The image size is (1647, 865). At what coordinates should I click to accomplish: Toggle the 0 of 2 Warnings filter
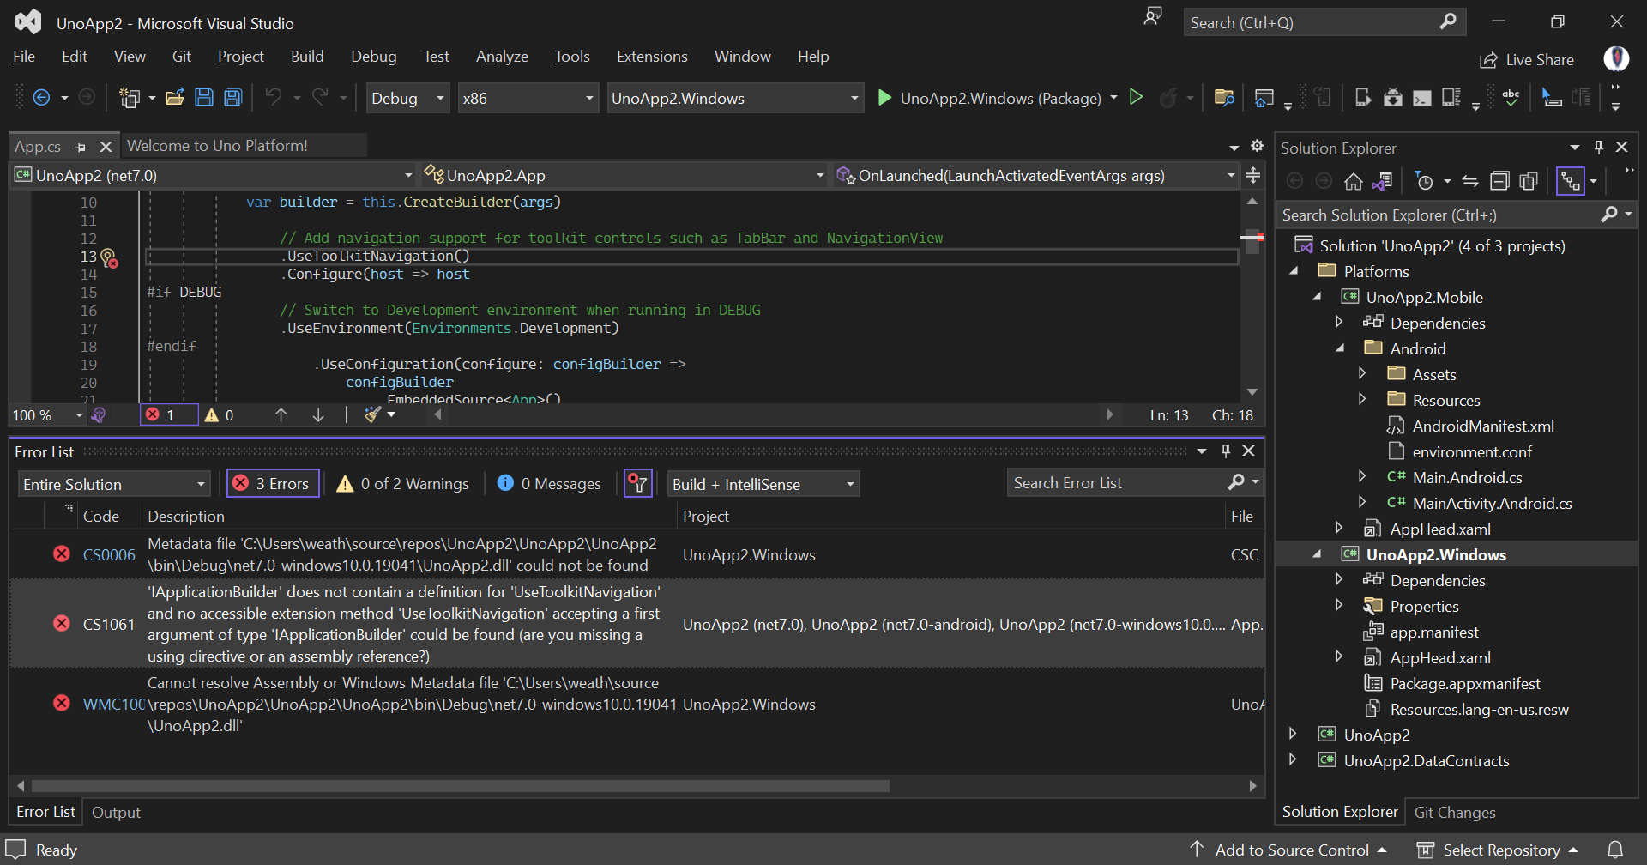tap(403, 484)
